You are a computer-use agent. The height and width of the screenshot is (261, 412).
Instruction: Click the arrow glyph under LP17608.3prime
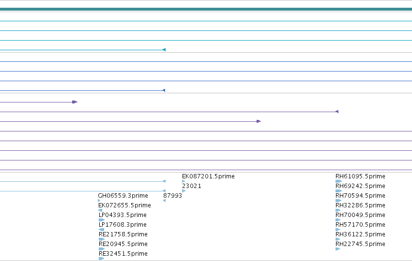(x=101, y=230)
